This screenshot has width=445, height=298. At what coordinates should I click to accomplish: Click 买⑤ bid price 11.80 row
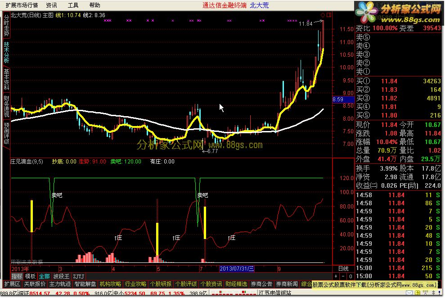tap(398, 115)
